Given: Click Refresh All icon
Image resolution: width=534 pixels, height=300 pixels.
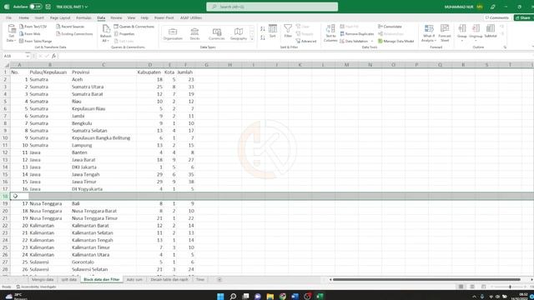Looking at the screenshot, I should [x=106, y=29].
